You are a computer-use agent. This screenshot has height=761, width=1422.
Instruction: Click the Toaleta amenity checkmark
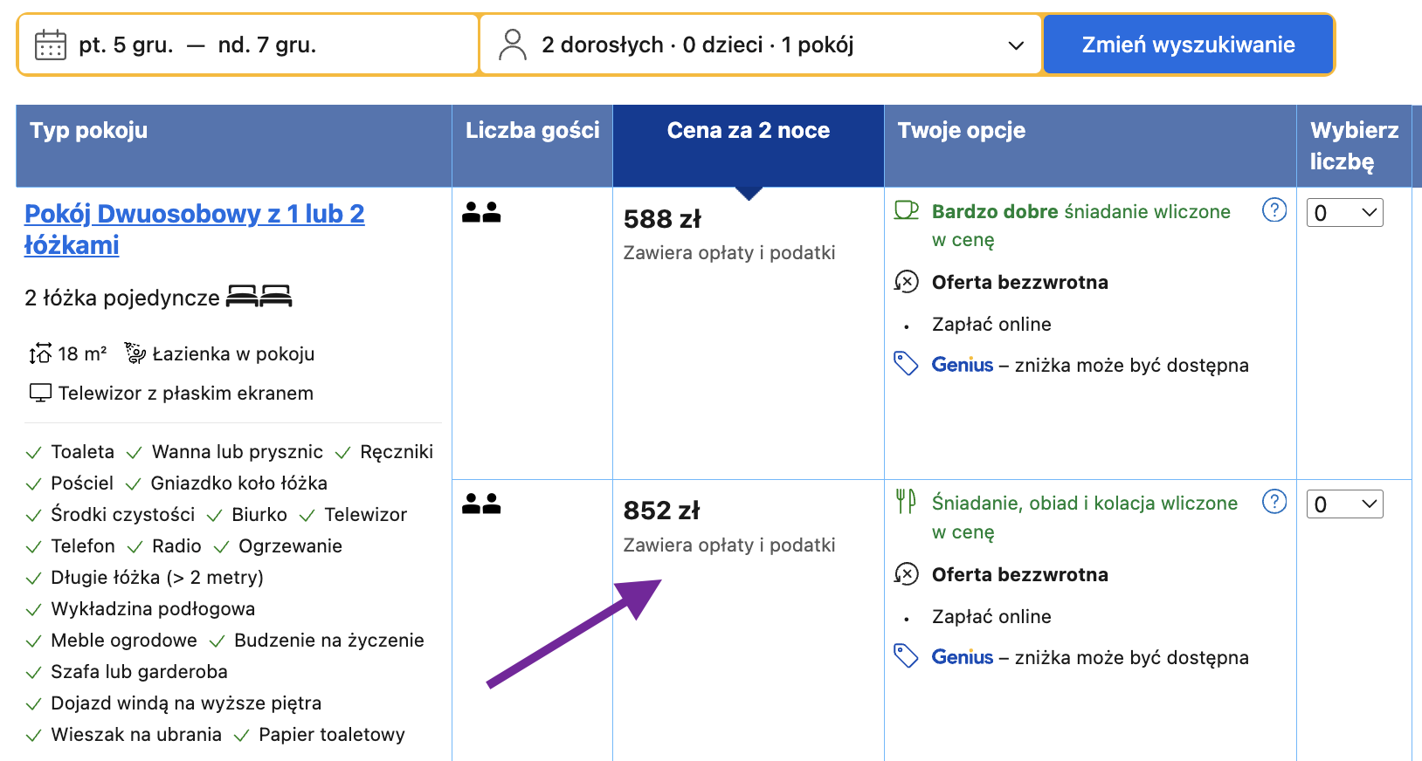33,453
